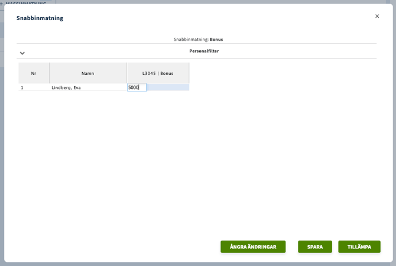Select the Nr column header
396x266 pixels.
pos(34,73)
